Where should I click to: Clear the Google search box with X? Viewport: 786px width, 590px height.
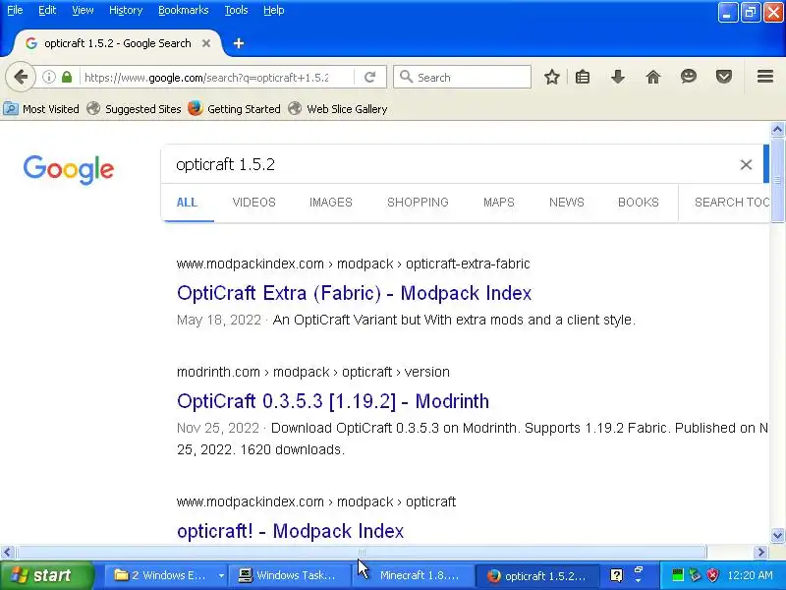tap(746, 164)
